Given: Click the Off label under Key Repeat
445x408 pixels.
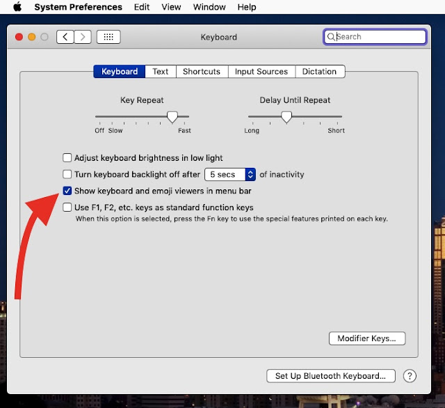Looking at the screenshot, I should click(99, 130).
